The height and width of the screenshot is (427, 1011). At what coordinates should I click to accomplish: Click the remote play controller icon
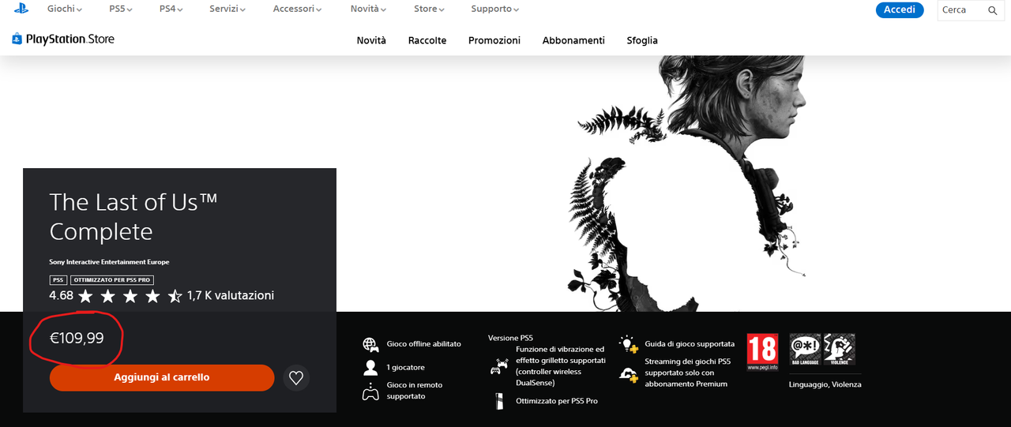[x=370, y=391]
